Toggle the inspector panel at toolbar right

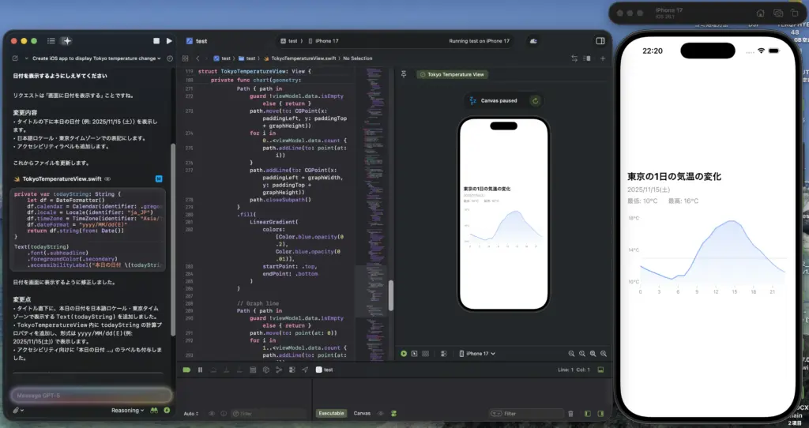[600, 40]
